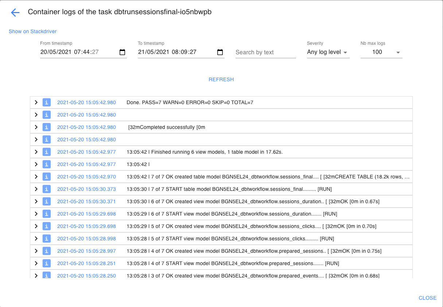443x307 pixels.
Task: Open the Nb max logs dropdown
Action: click(x=381, y=52)
